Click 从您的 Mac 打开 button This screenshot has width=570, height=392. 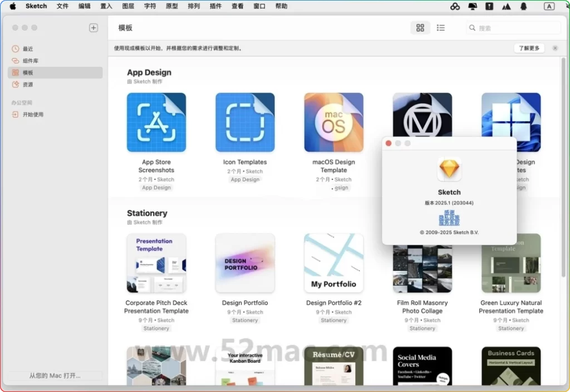55,376
